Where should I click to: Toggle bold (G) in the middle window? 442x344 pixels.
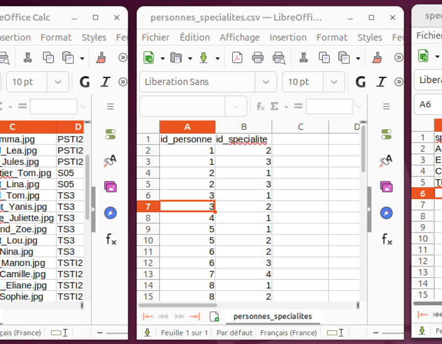(361, 82)
